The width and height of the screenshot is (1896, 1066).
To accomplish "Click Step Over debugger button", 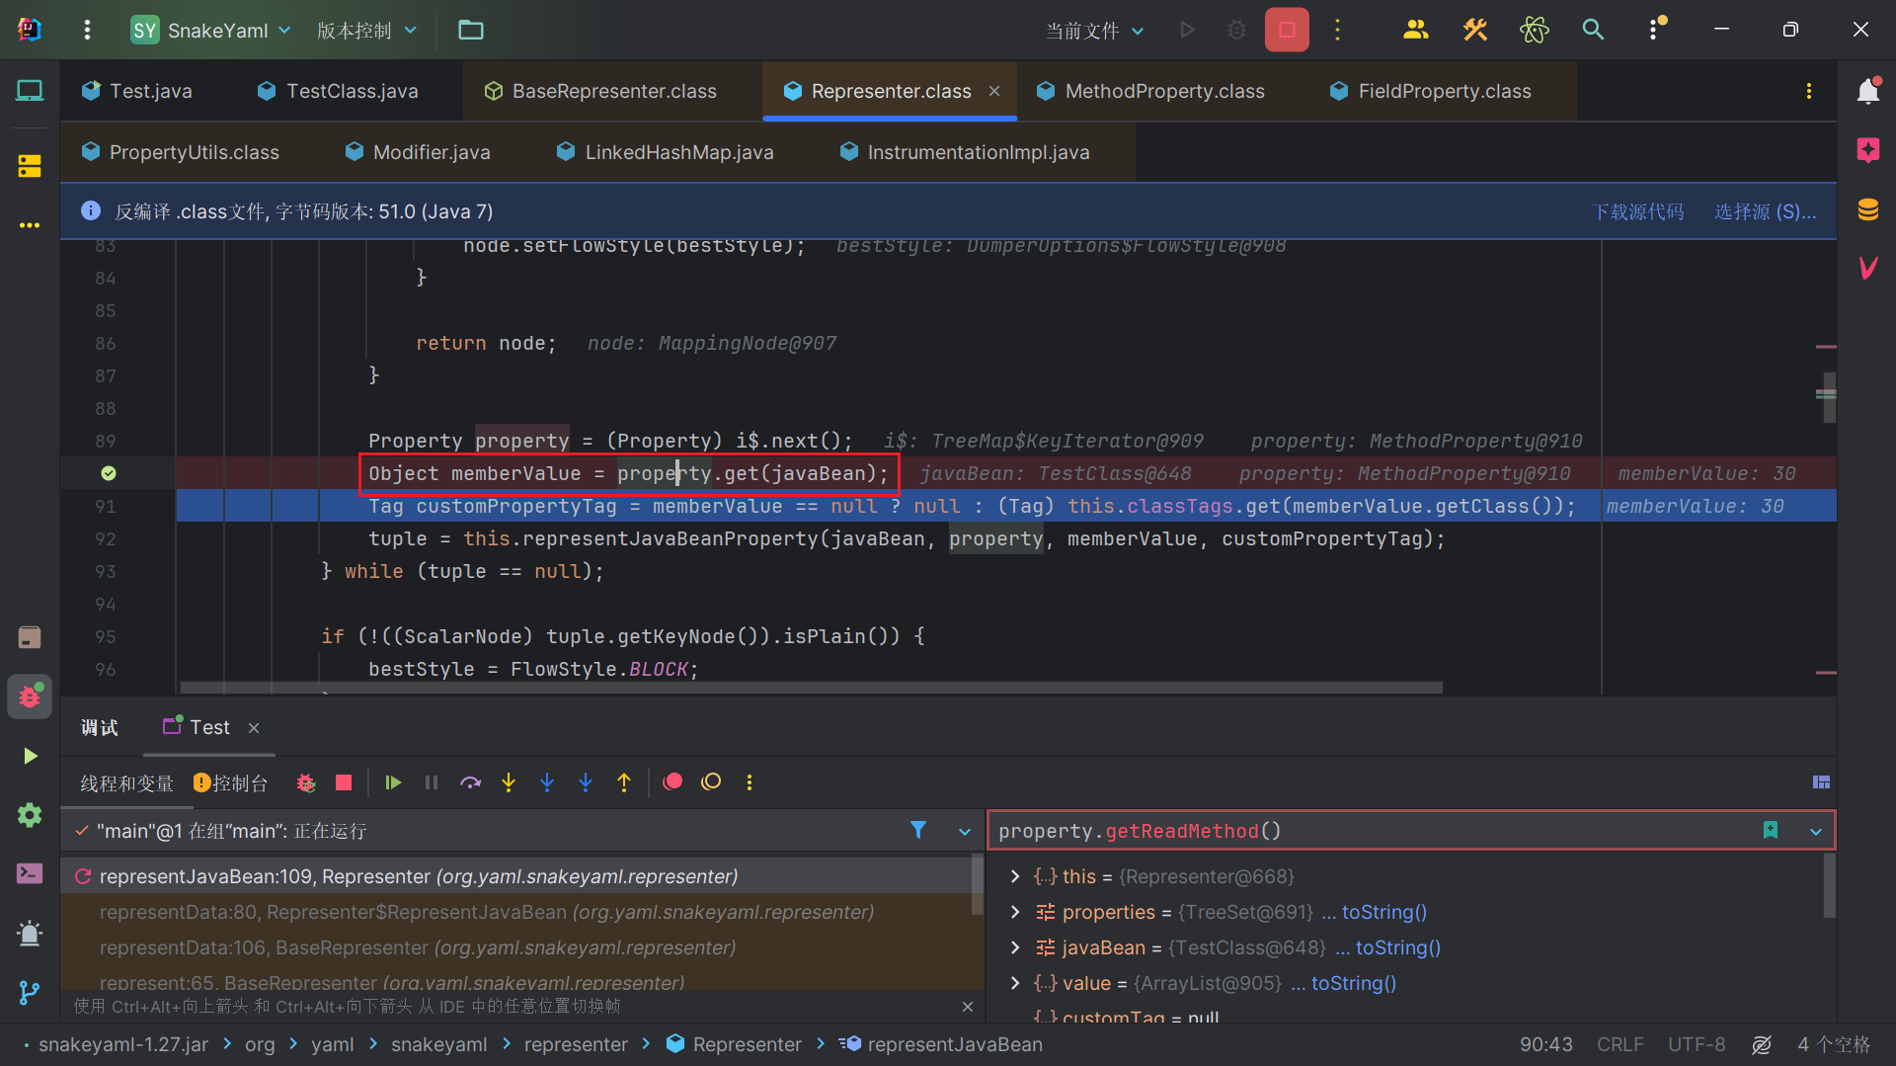I will click(470, 782).
